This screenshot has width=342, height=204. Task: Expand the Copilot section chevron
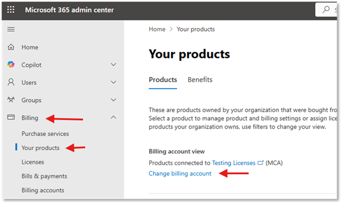[113, 65]
